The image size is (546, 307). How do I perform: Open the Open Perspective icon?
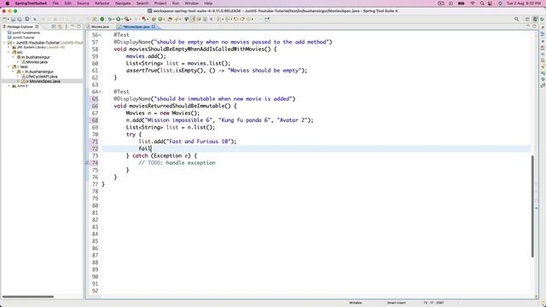(x=527, y=19)
